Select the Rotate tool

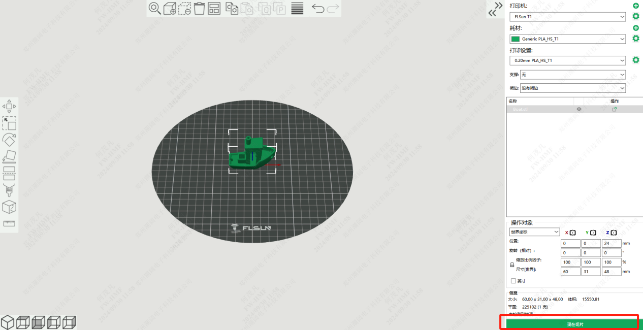9,140
